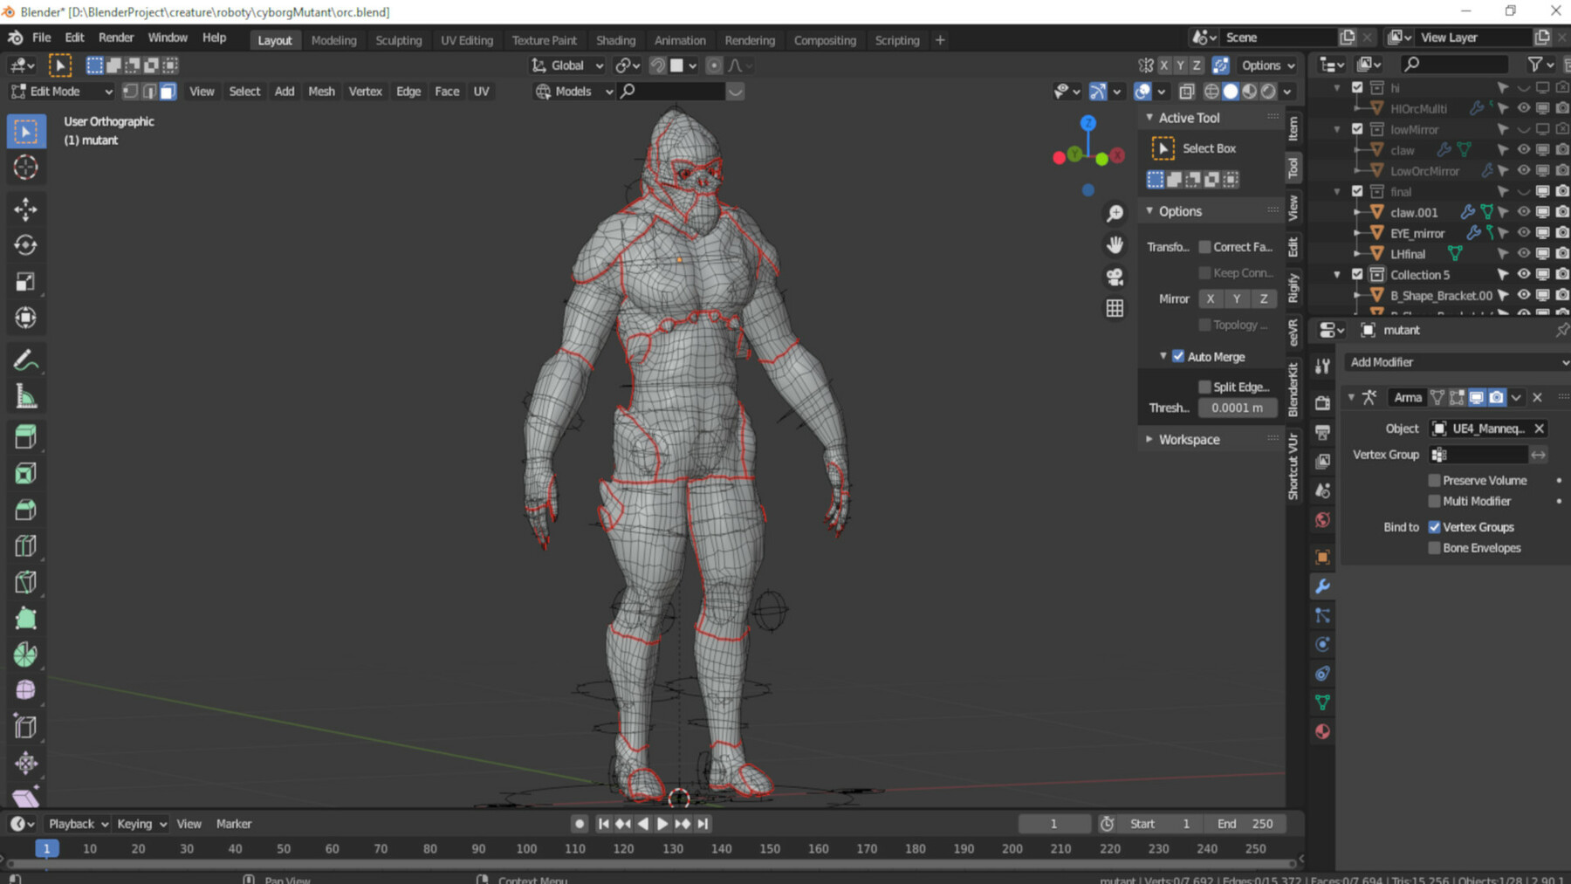This screenshot has height=884, width=1571.
Task: Expand the Workspace panel section
Action: click(x=1187, y=439)
